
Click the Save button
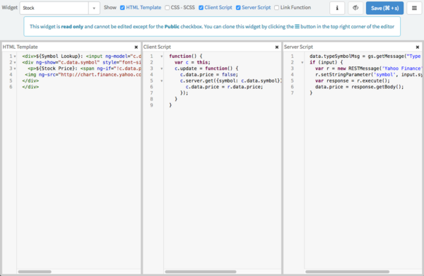click(385, 8)
